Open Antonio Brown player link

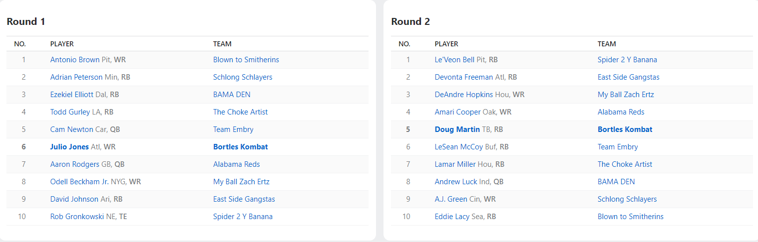click(75, 60)
